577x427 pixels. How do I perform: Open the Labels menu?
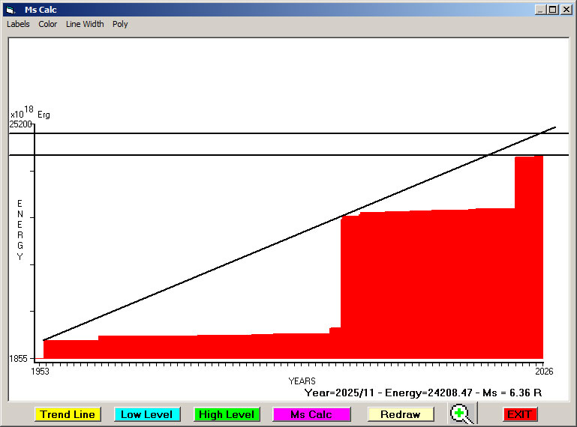18,24
